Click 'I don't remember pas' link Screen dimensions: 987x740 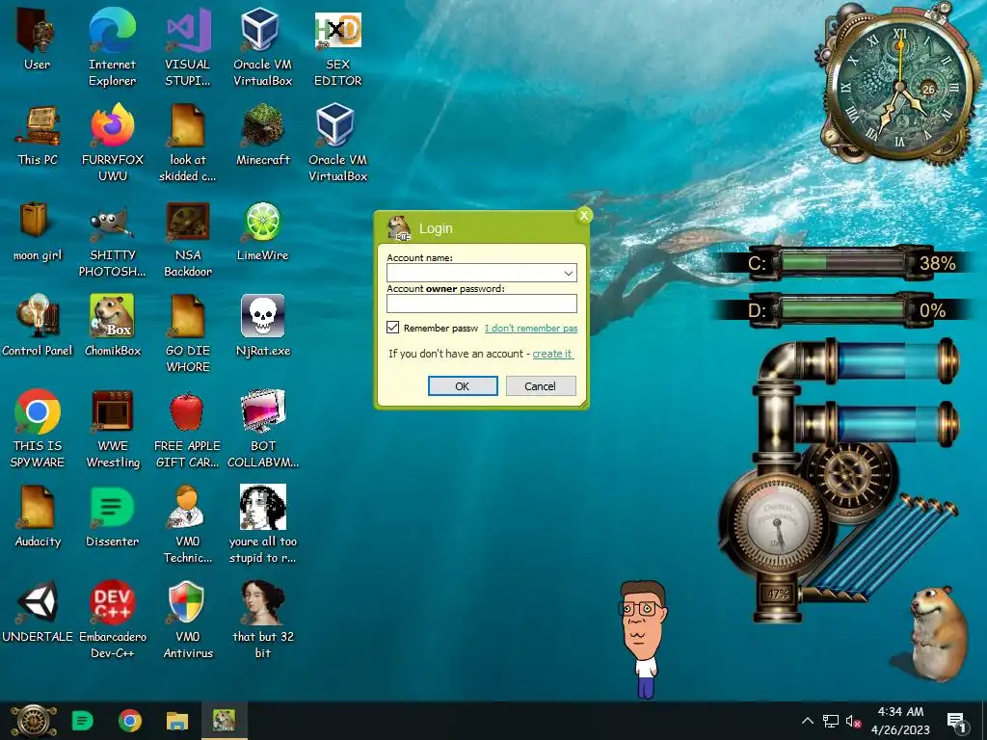[x=531, y=328]
